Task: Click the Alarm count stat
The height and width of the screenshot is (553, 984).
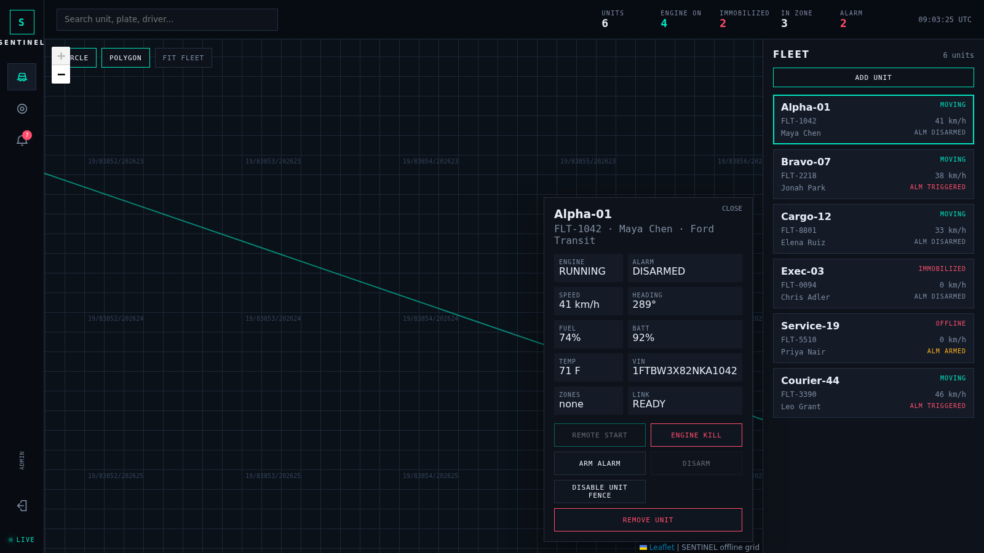Action: click(851, 20)
